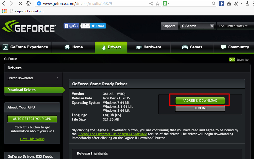This screenshot has width=254, height=159.
Task: Open 'Pages not closed pr...' bookmark
Action: coord(27,11)
